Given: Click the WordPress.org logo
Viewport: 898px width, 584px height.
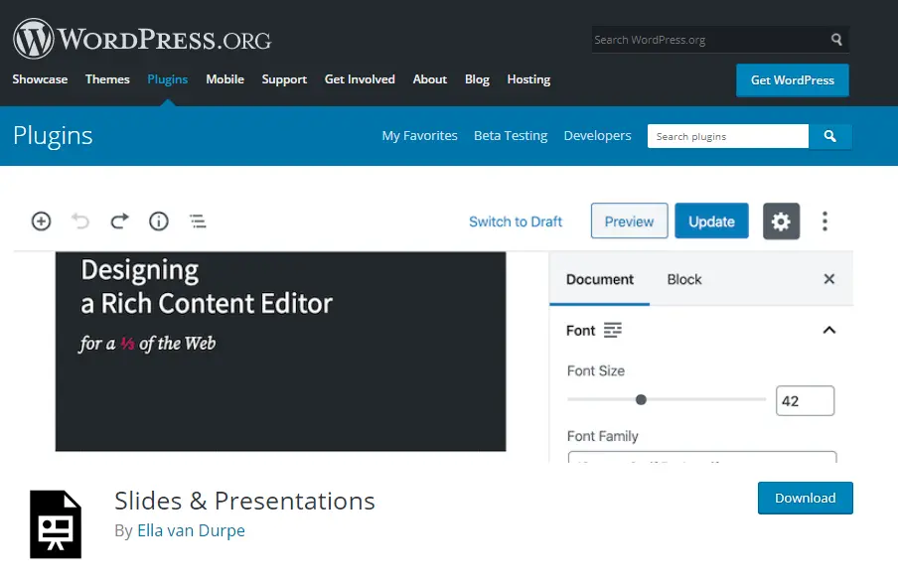Looking at the screenshot, I should coord(142,39).
